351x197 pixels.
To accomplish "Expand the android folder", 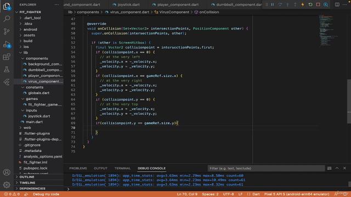I will point(30,30).
